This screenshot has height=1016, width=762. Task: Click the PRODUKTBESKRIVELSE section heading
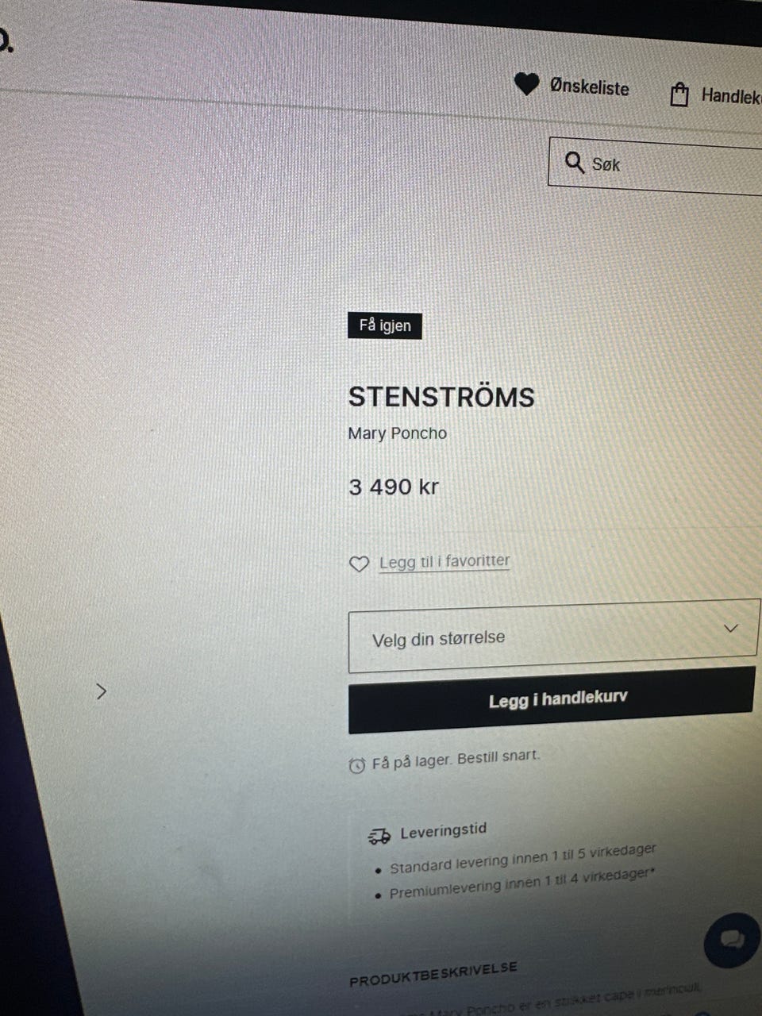pos(433,974)
